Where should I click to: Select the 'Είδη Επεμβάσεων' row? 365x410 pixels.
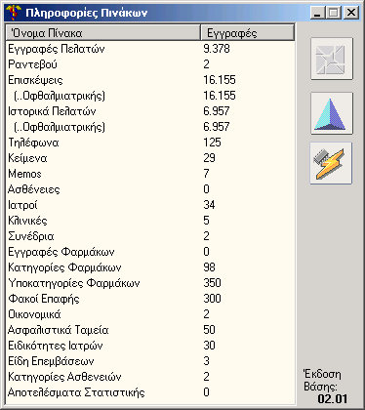click(x=150, y=361)
